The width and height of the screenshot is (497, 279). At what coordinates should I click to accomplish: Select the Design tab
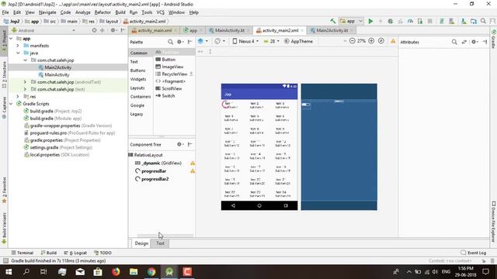pos(141,243)
